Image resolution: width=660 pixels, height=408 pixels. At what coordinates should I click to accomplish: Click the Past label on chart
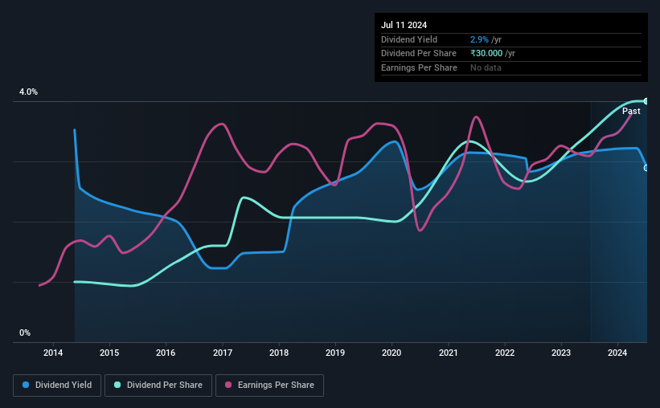631,111
